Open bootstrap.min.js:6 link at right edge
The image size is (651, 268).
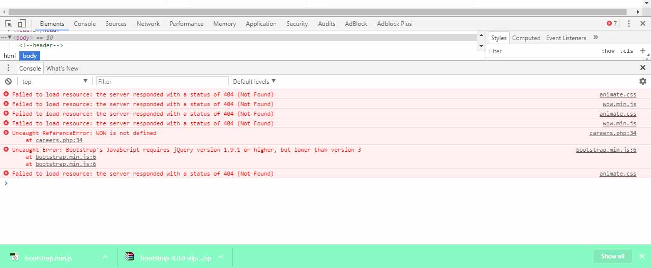pos(606,150)
